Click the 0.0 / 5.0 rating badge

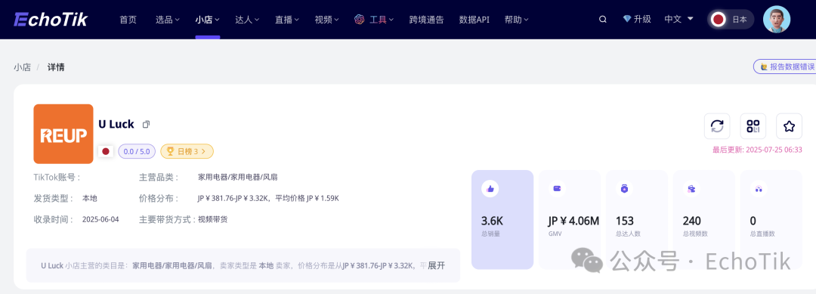click(x=137, y=151)
